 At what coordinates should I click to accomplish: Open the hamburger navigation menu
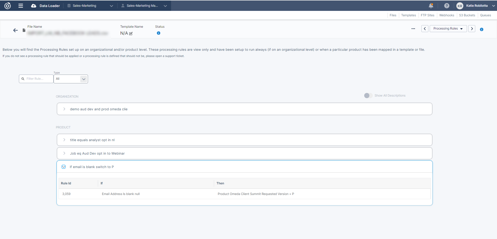(21, 6)
